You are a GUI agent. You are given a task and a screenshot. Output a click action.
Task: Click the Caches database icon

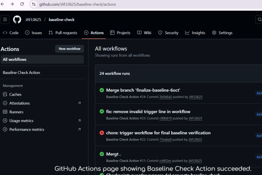(x=5, y=94)
